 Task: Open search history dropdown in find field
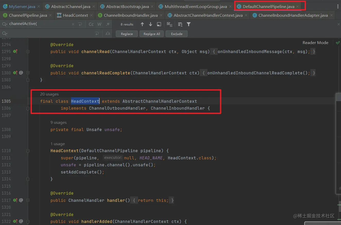pos(5,24)
